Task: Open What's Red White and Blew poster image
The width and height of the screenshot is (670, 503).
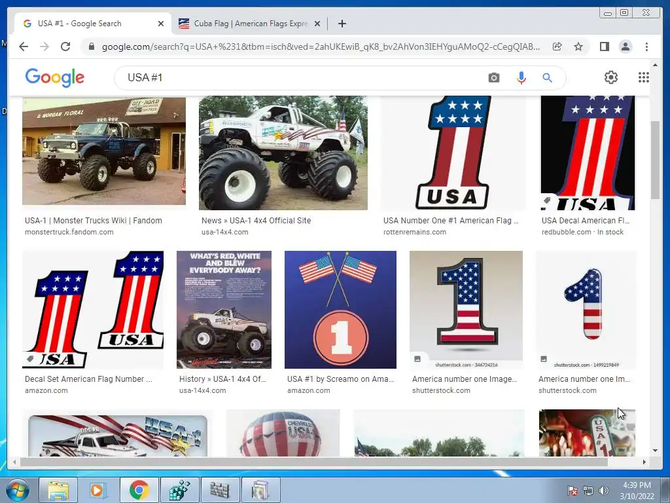Action: [224, 310]
